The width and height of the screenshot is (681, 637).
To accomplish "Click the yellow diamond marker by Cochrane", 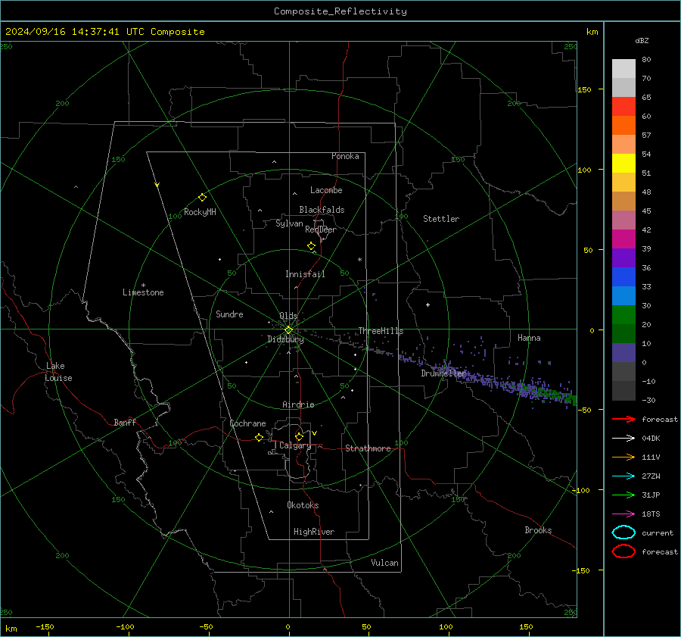I will [259, 437].
